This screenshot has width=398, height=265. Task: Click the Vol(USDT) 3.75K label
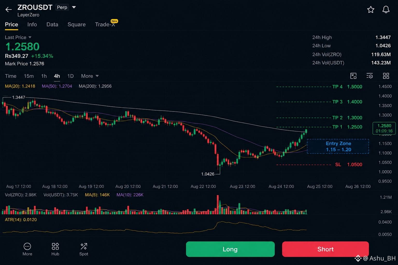tap(61, 195)
